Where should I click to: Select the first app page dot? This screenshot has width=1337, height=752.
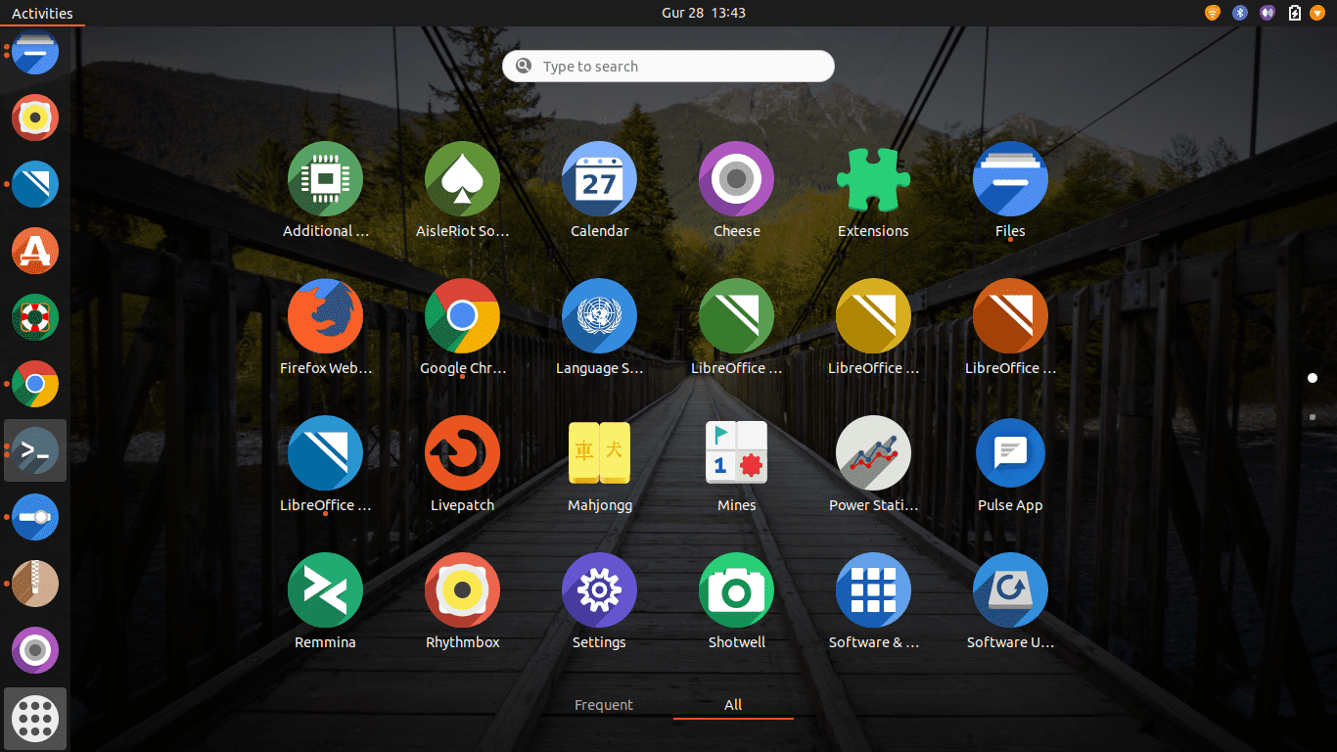(1313, 378)
